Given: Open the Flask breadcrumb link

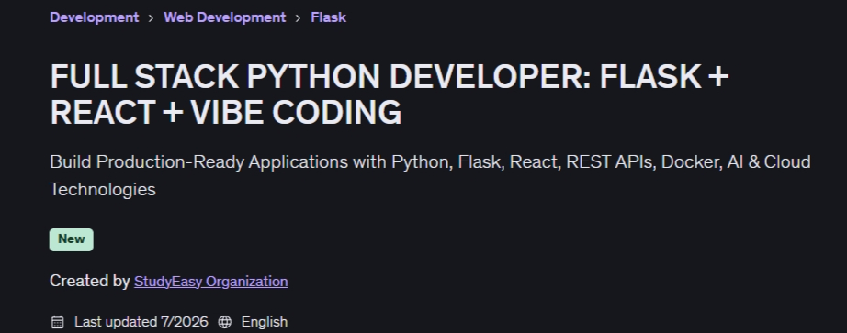Looking at the screenshot, I should [x=329, y=17].
